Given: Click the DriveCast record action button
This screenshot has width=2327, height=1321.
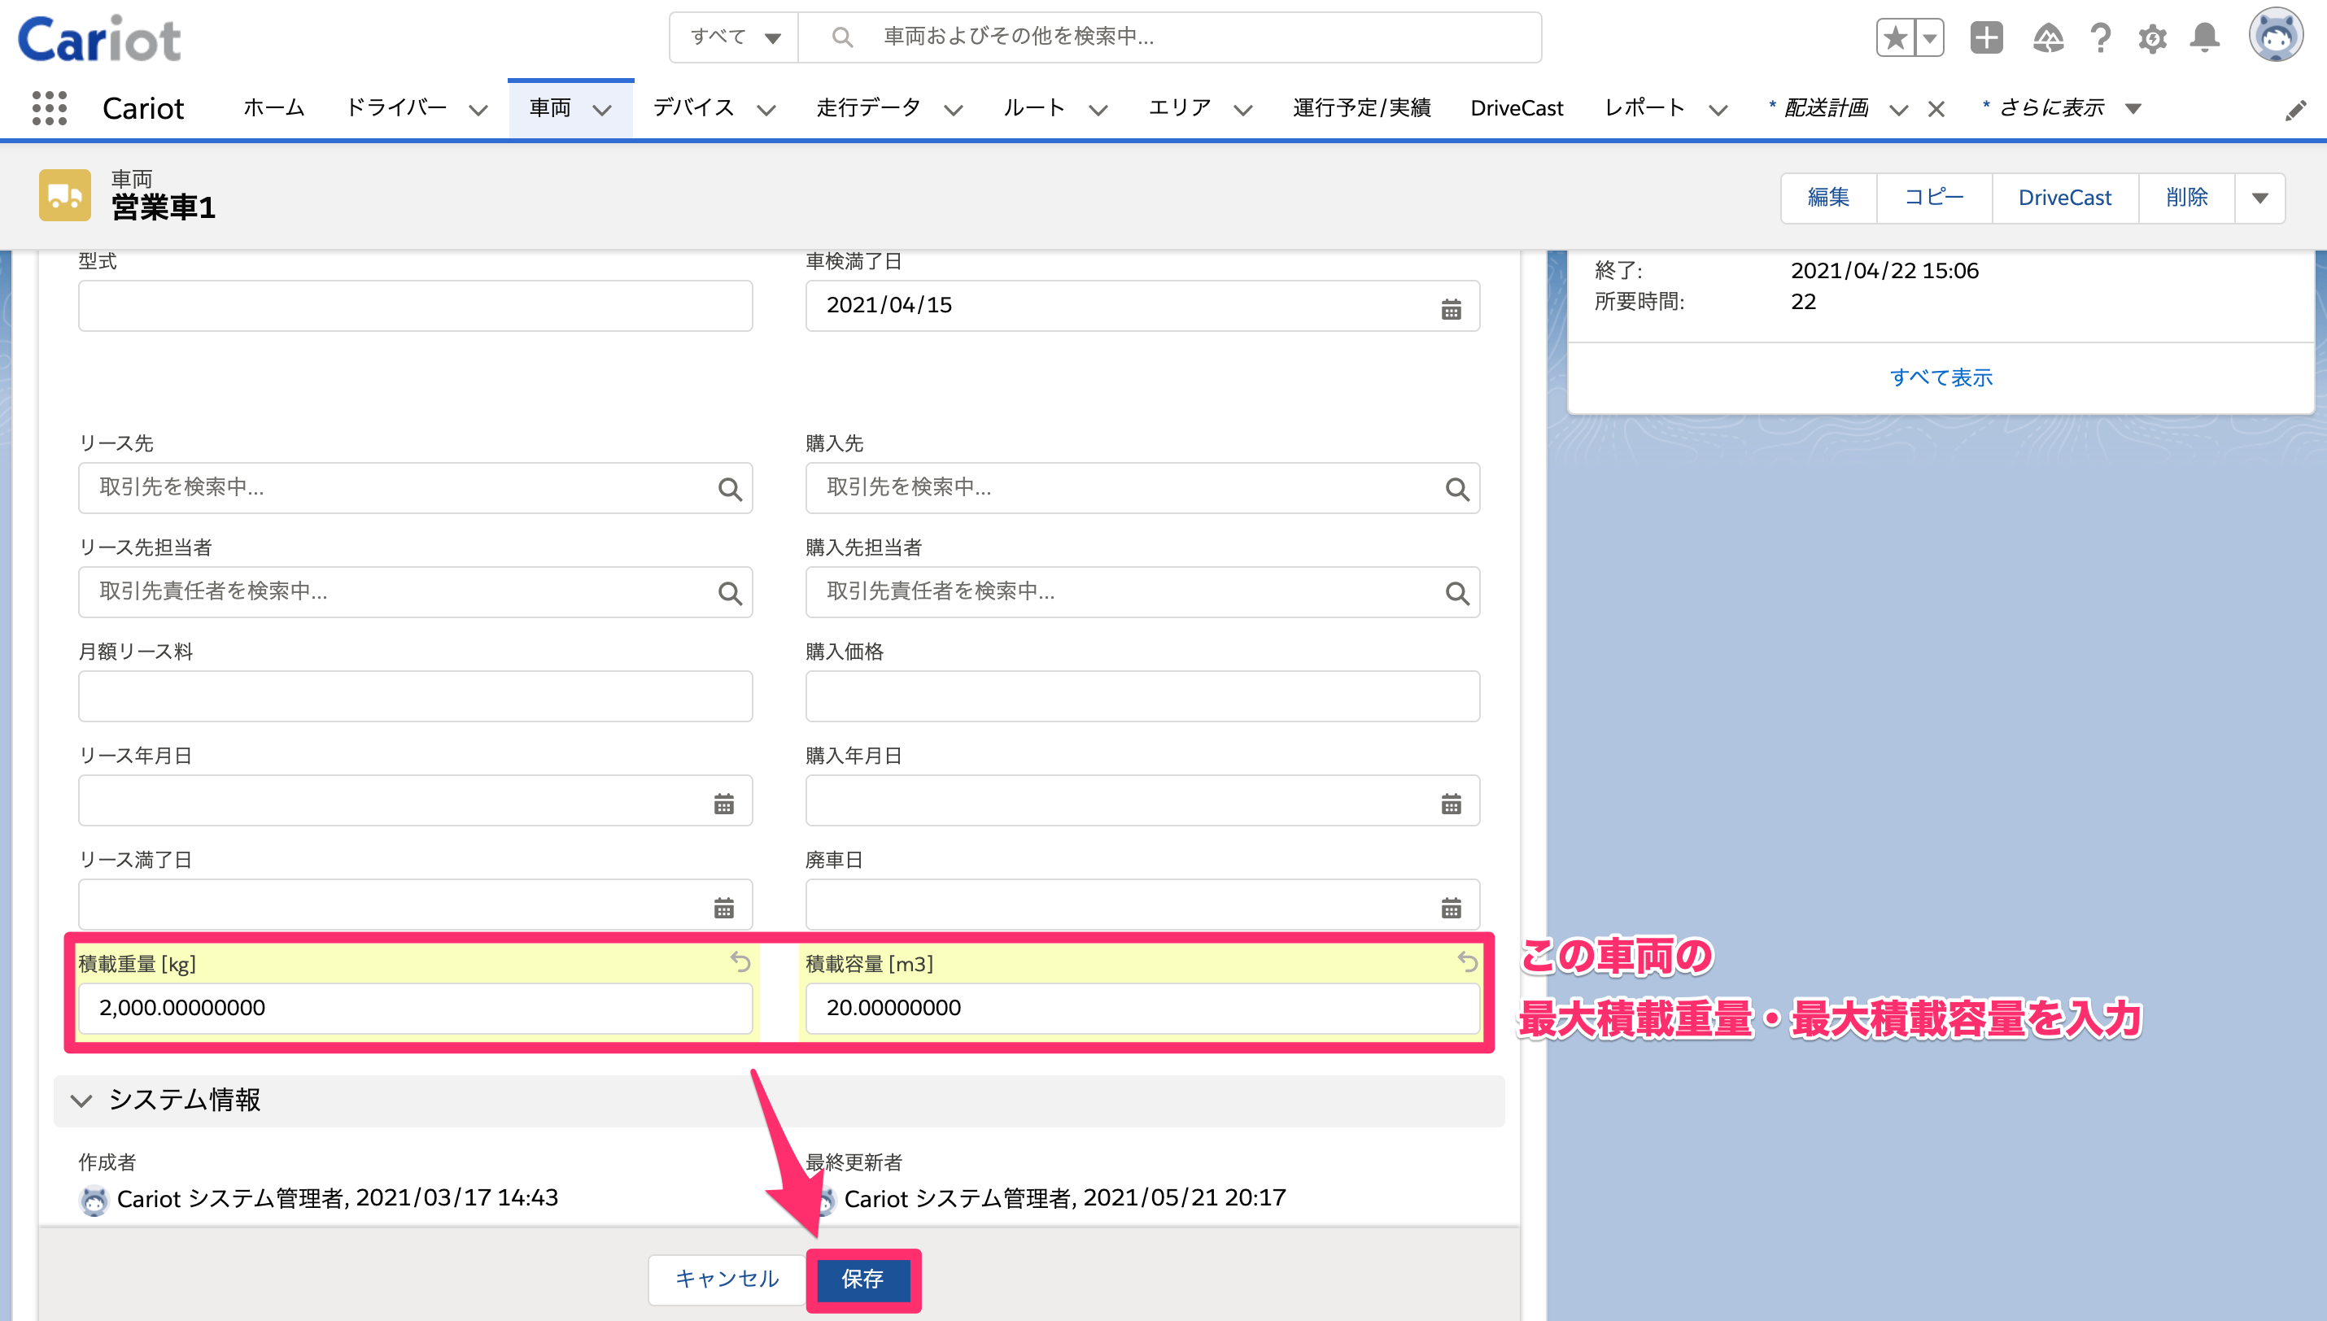Looking at the screenshot, I should click(x=2065, y=198).
